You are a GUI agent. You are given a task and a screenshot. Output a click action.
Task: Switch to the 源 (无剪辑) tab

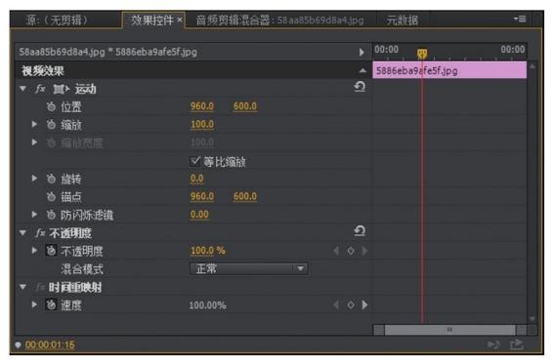tap(57, 20)
